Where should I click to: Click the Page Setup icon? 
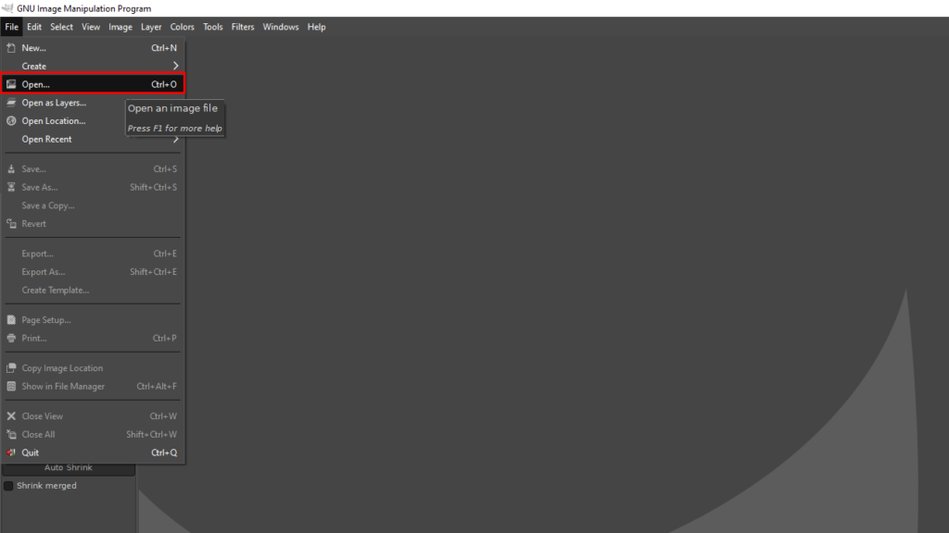(11, 319)
